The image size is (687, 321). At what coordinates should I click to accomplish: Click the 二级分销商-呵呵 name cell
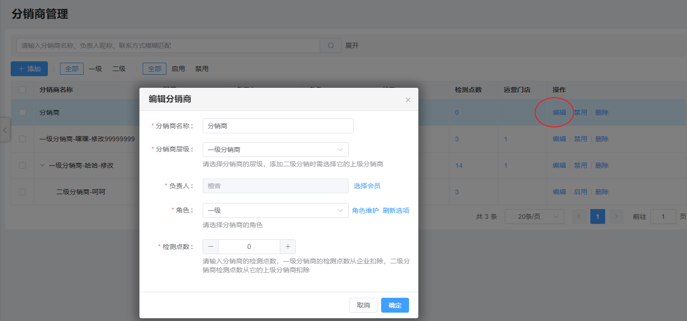click(81, 192)
